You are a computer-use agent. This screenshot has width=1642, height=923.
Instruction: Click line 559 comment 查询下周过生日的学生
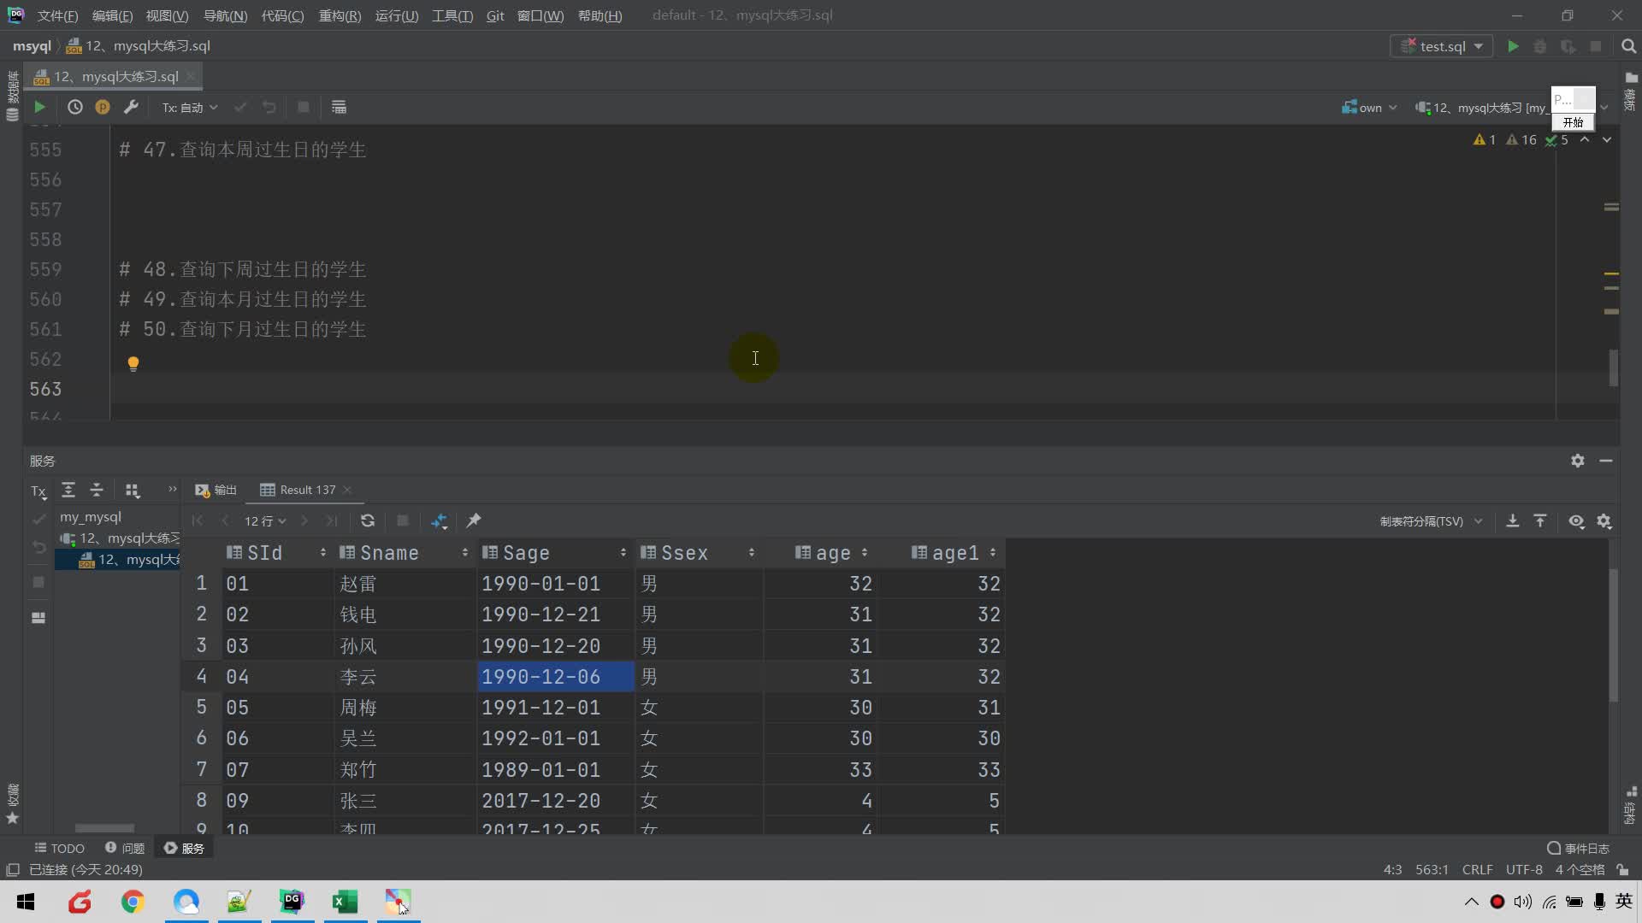[x=273, y=269]
